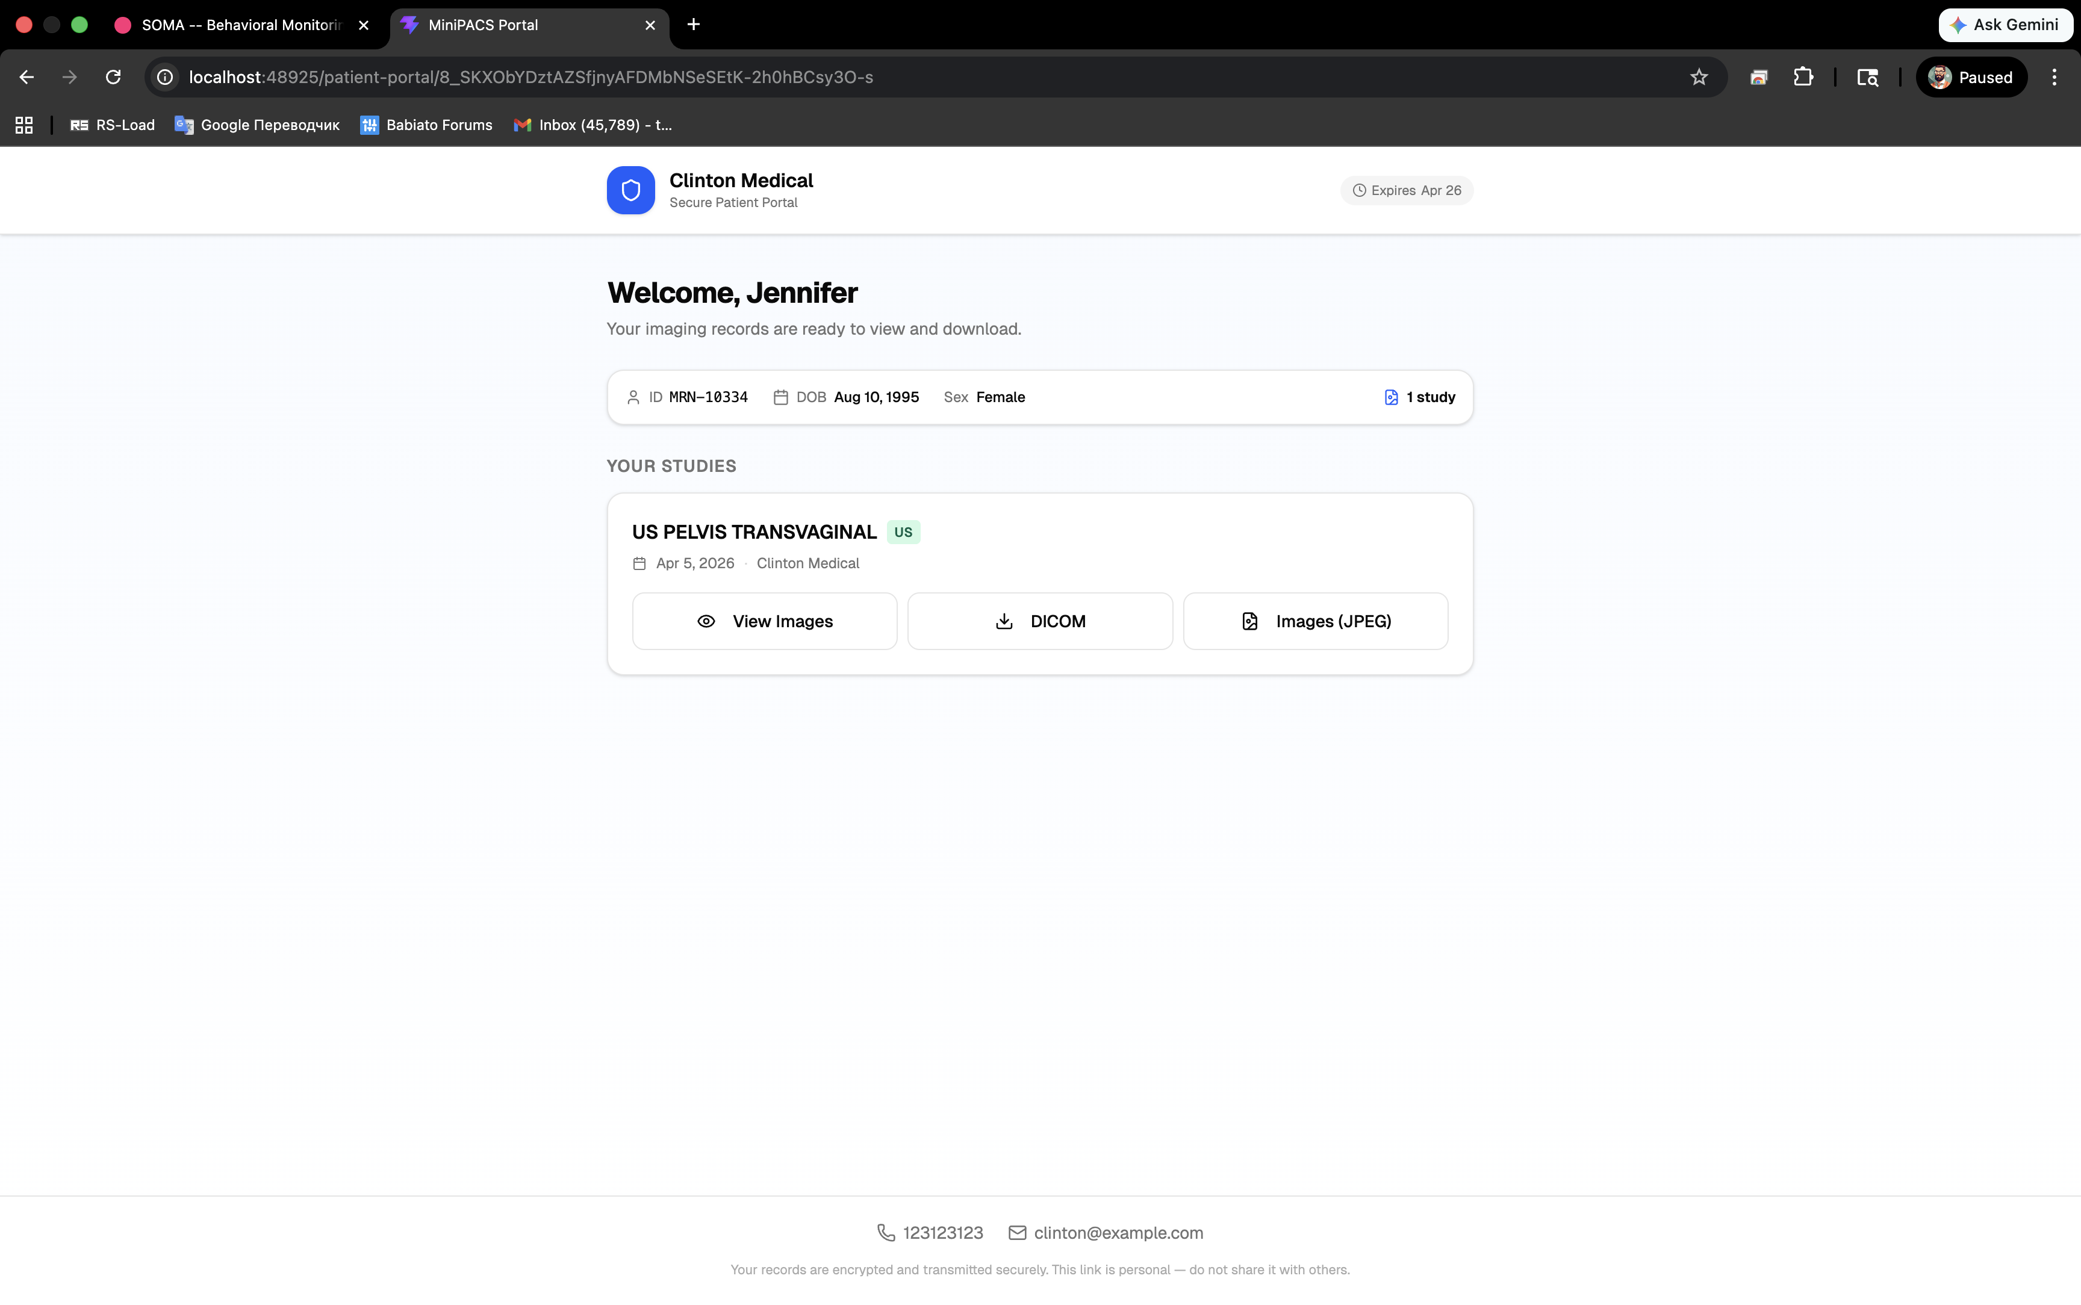Open a new browser tab
The height and width of the screenshot is (1305, 2081).
(693, 25)
